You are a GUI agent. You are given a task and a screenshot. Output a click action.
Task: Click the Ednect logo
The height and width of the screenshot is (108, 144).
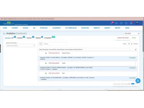pyautogui.click(x=9, y=23)
